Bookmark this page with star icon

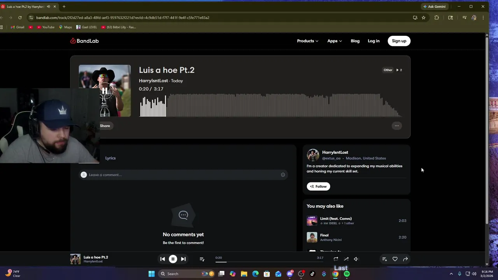[423, 17]
